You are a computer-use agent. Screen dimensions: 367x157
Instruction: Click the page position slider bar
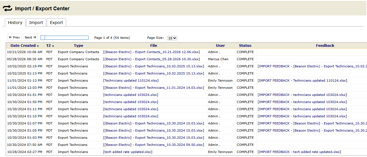65,38
